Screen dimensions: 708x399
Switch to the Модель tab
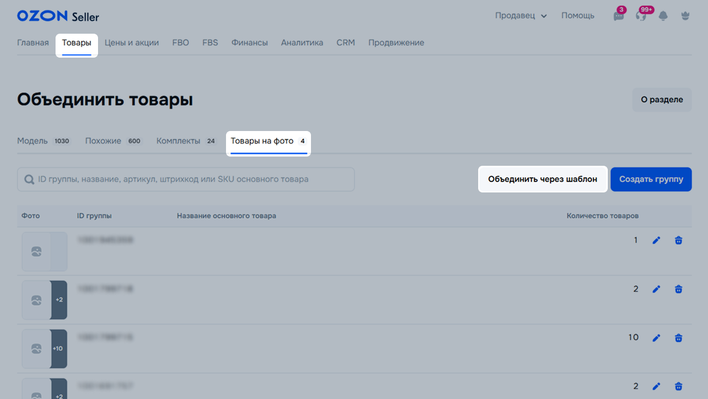coord(33,141)
